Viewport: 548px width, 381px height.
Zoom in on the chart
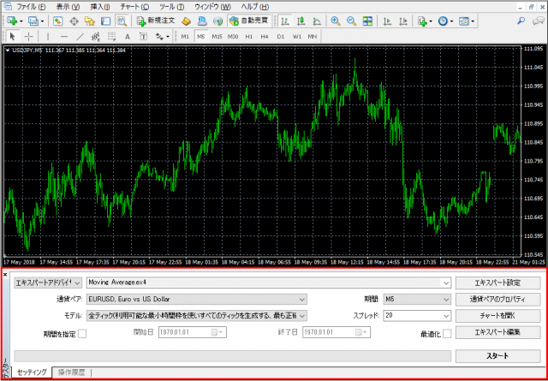click(x=336, y=21)
